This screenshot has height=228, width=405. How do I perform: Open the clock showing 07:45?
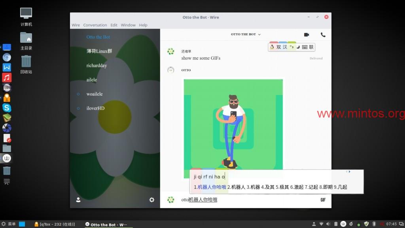[x=391, y=224]
